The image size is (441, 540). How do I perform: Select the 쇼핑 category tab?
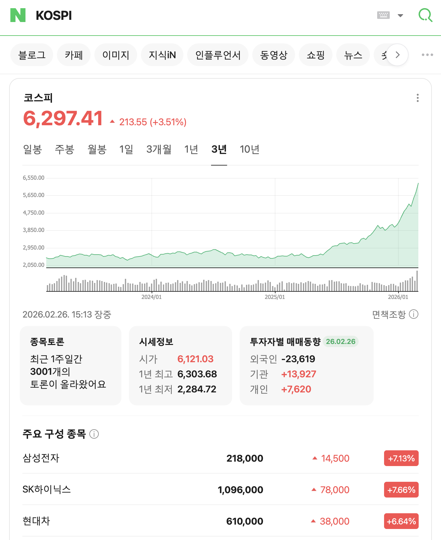315,55
